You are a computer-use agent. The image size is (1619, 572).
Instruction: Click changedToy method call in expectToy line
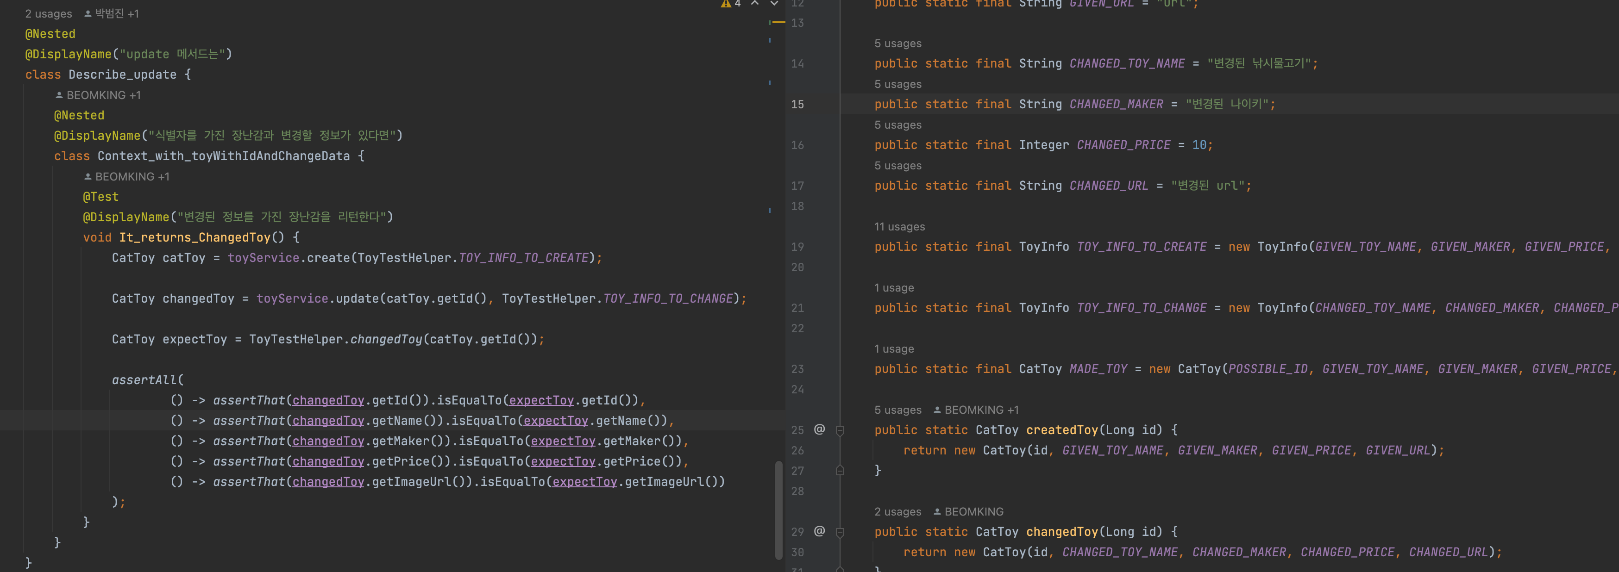pos(386,340)
